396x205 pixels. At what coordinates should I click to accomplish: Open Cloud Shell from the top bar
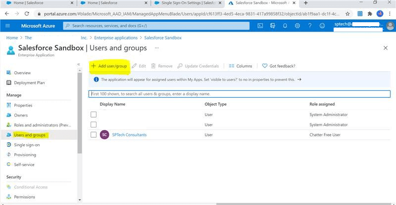click(260, 26)
